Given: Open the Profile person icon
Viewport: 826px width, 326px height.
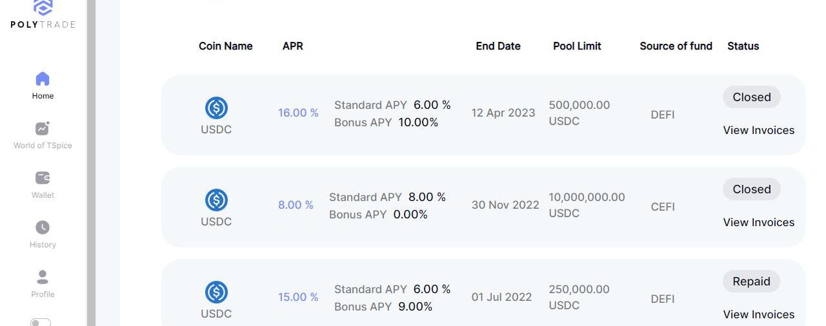Looking at the screenshot, I should click(x=43, y=277).
